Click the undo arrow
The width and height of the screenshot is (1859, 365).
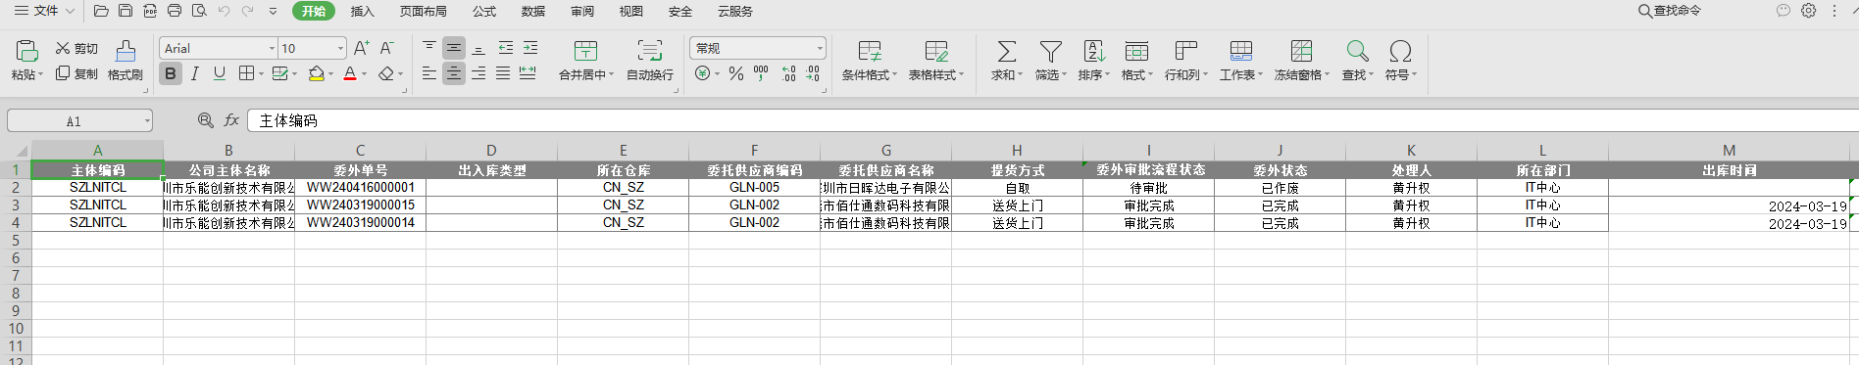pyautogui.click(x=224, y=11)
